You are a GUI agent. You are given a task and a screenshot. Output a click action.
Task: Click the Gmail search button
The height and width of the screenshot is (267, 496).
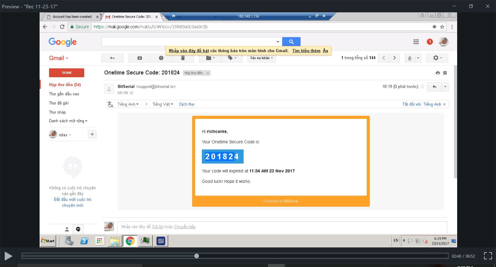tap(291, 42)
